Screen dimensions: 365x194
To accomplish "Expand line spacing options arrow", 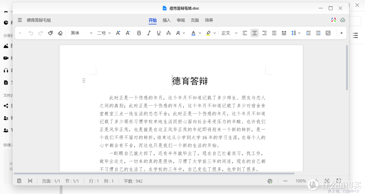I will [x=299, y=33].
